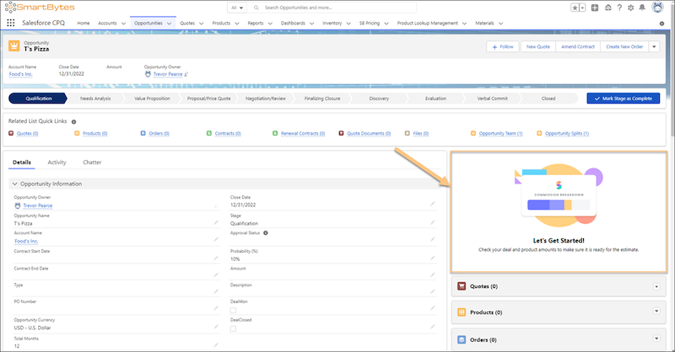Viewport: 675px width, 352px height.
Task: Open the Notifications bell icon
Action: tap(642, 8)
